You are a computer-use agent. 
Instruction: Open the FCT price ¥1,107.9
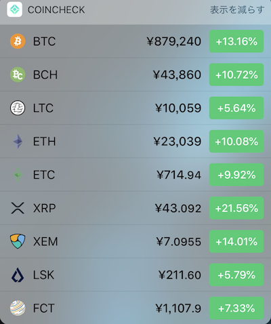tap(178, 308)
